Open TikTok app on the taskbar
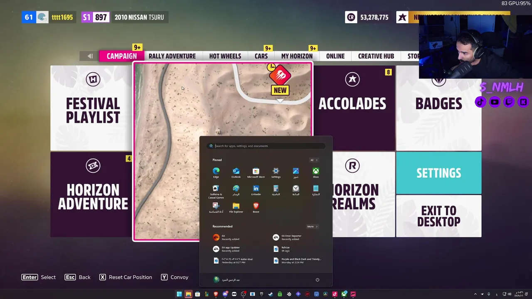The image size is (532, 299). (x=335, y=294)
